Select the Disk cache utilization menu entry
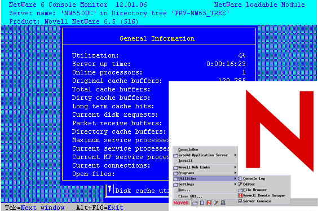 pyautogui.click(x=142, y=191)
